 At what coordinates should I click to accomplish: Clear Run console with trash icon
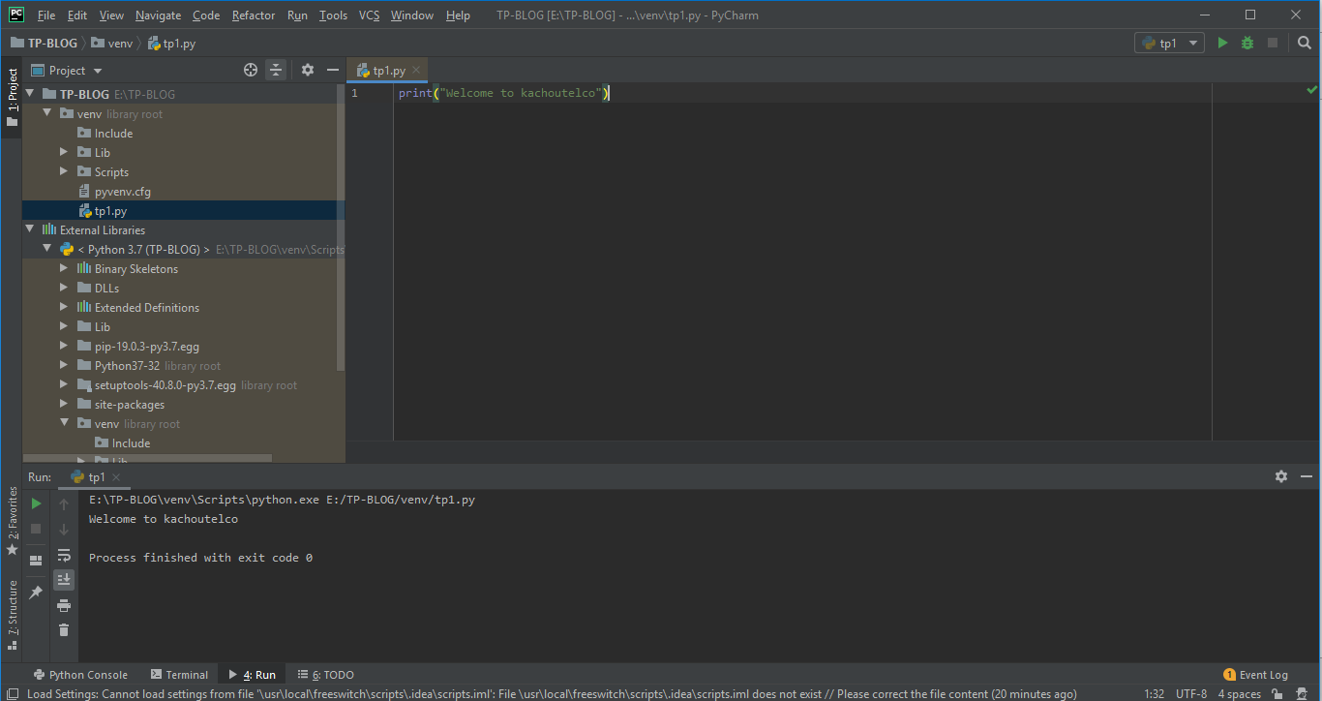(x=64, y=630)
